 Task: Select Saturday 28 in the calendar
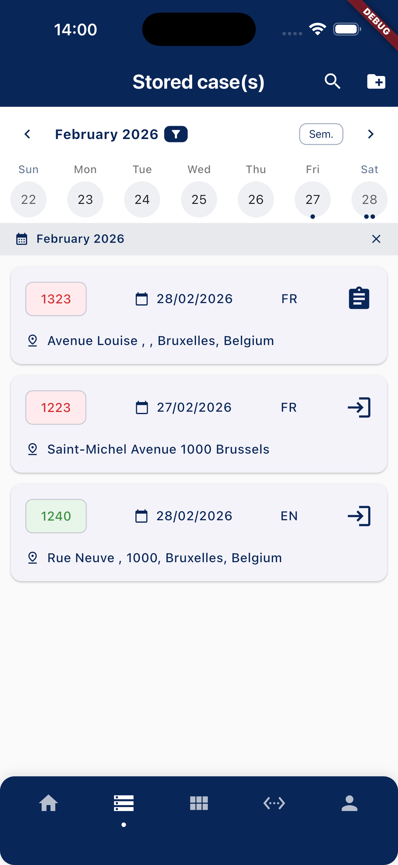[x=369, y=199]
